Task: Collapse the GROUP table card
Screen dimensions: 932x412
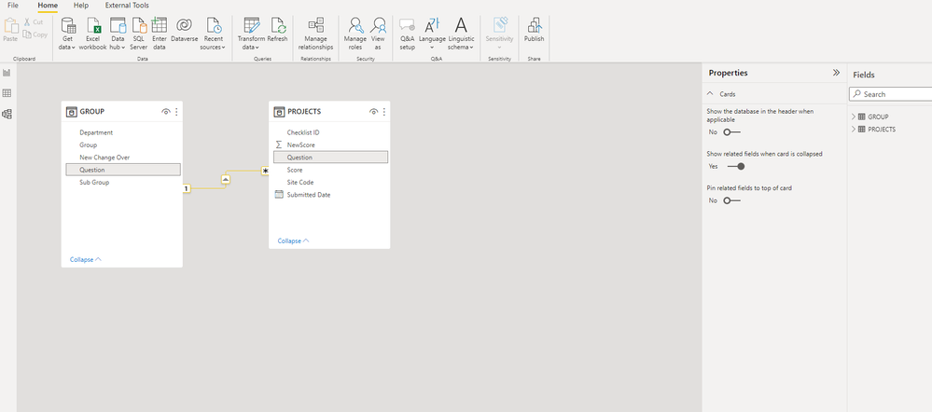Action: click(x=86, y=259)
